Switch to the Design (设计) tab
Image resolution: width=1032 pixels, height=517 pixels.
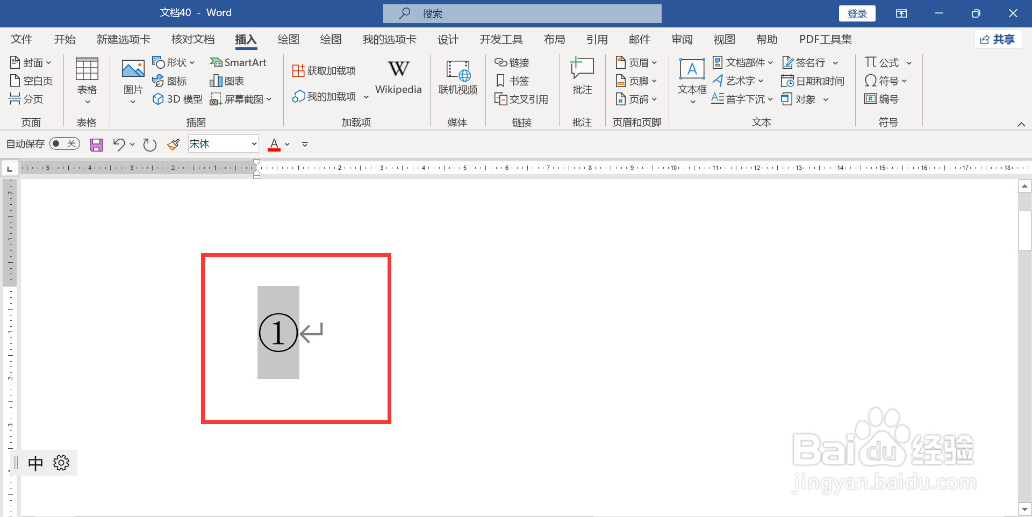(448, 39)
